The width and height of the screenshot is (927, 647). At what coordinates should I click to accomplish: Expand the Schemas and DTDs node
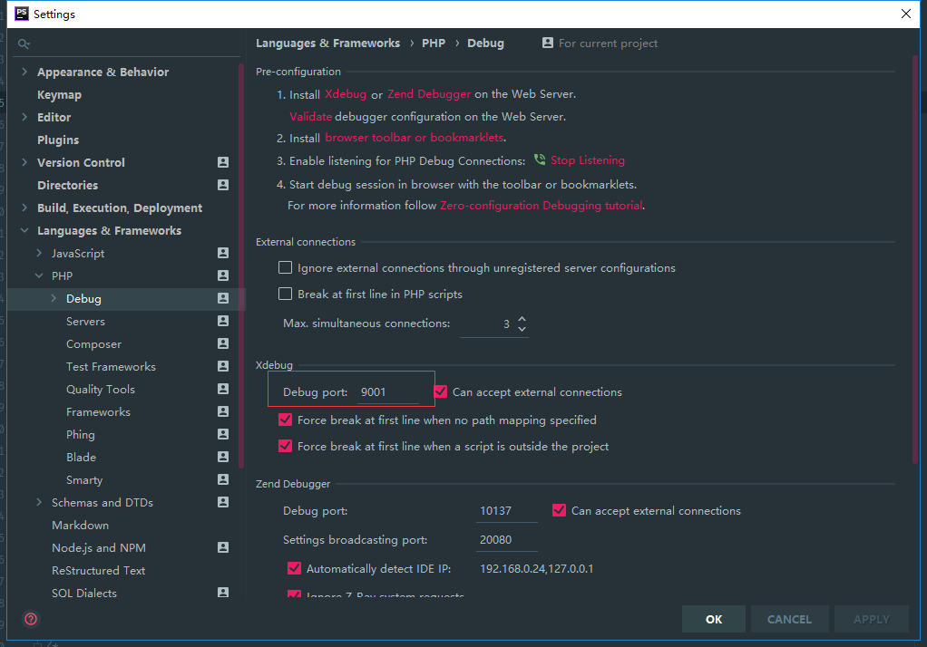point(39,502)
